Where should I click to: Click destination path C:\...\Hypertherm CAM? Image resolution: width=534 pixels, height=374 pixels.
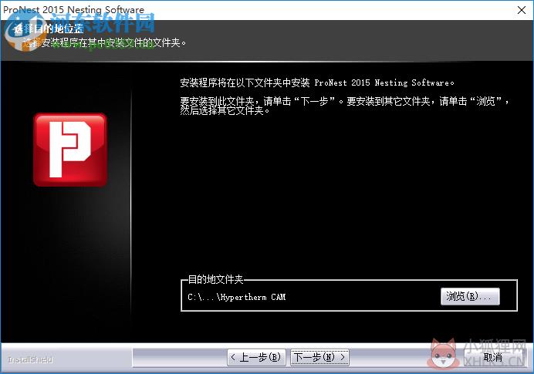237,297
